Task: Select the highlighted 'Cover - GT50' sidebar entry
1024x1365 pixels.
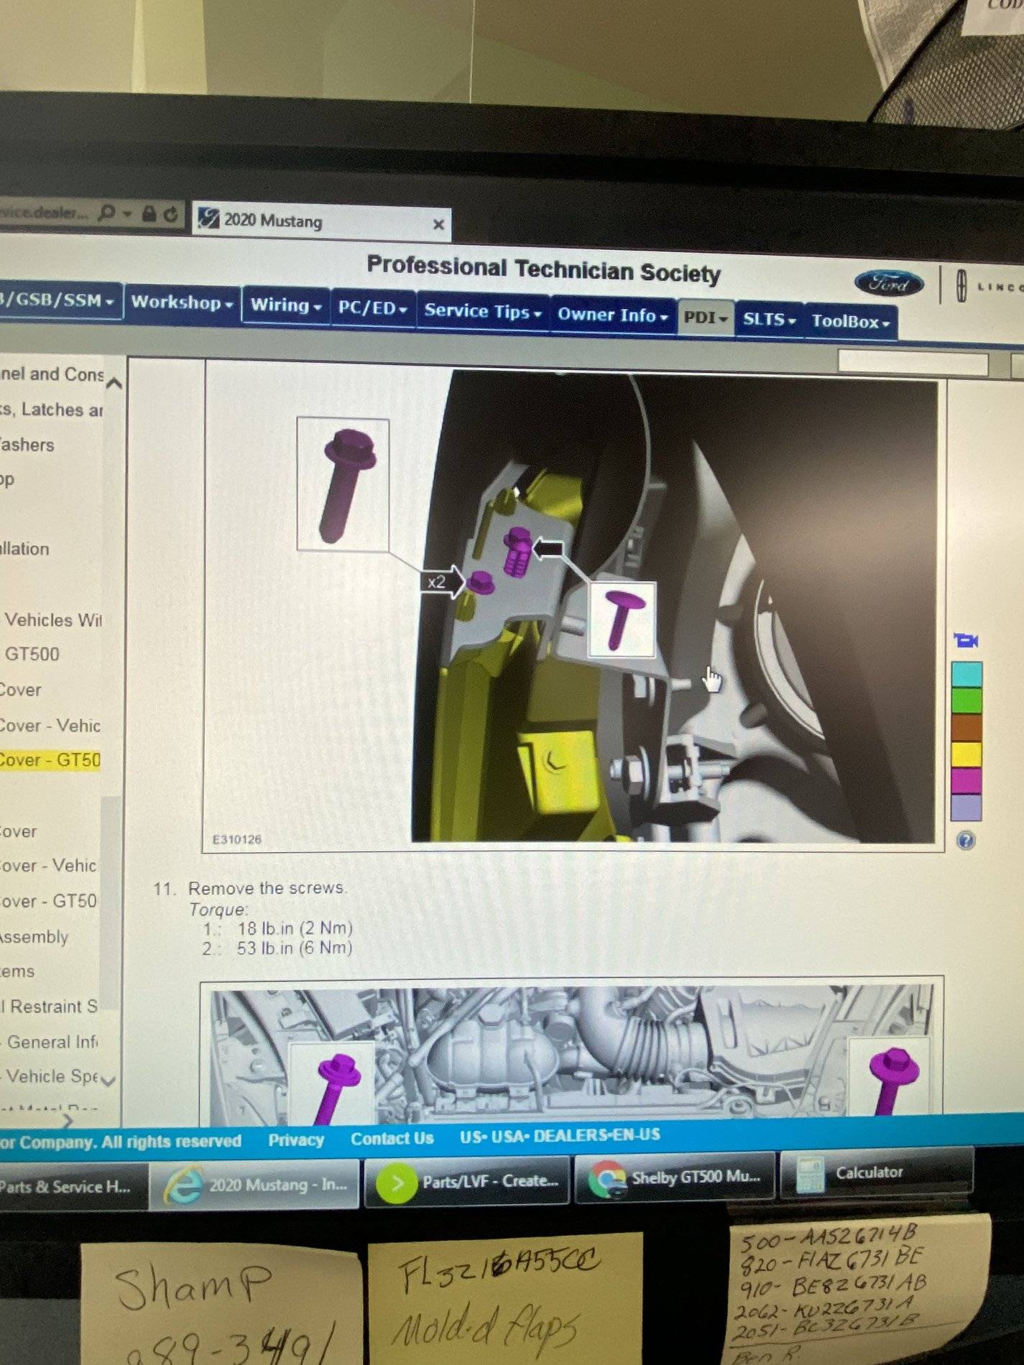Action: coord(50,760)
